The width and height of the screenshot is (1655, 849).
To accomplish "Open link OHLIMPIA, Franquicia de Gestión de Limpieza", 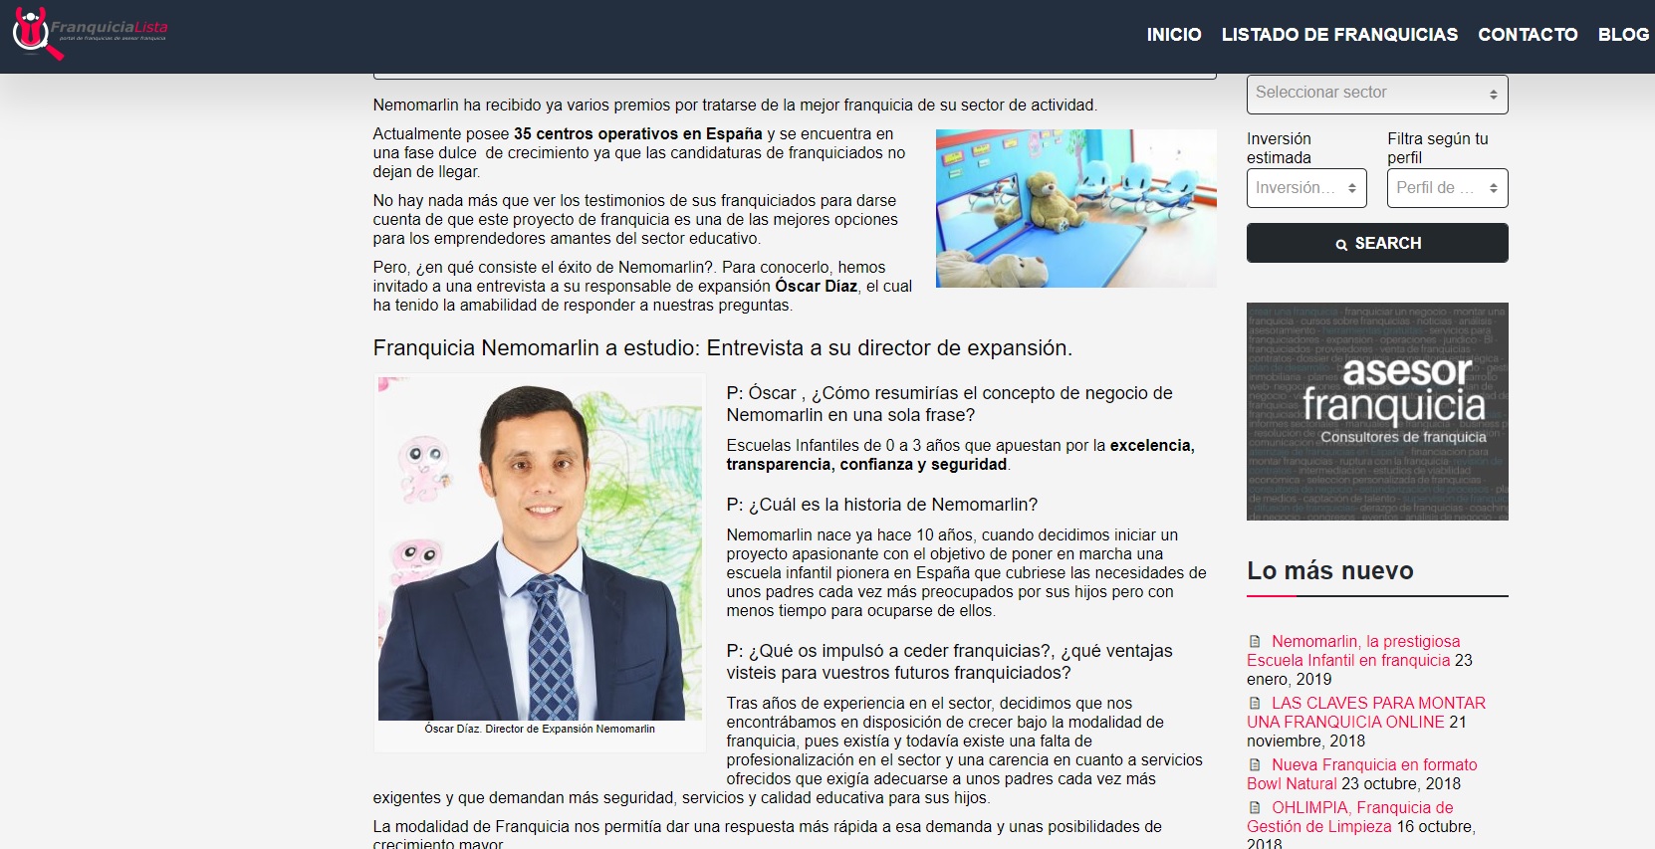I will click(x=1350, y=817).
